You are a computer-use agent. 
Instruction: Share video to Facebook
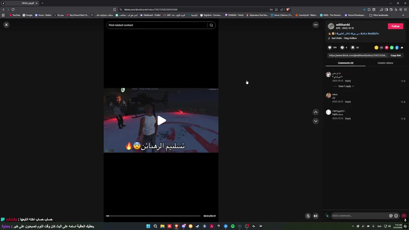(397, 48)
